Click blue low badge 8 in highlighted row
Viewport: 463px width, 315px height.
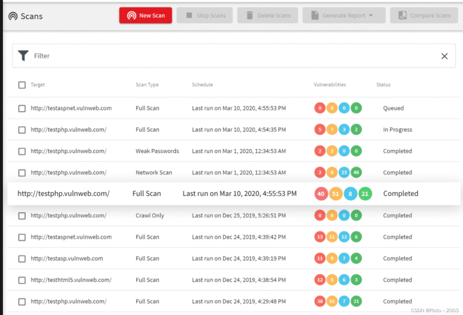[350, 194]
